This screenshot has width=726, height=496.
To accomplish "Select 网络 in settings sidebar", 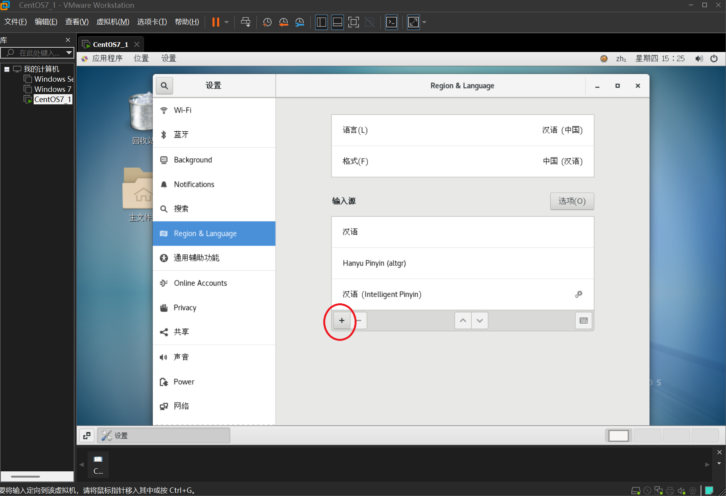I will coord(214,406).
